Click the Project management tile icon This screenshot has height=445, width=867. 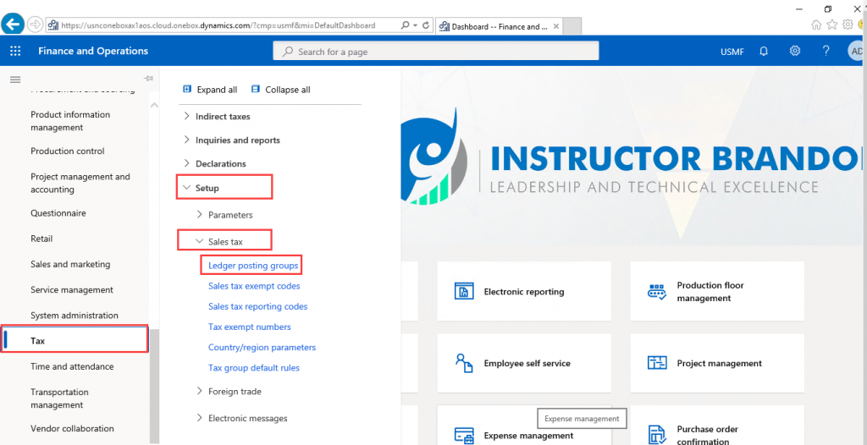click(x=656, y=363)
